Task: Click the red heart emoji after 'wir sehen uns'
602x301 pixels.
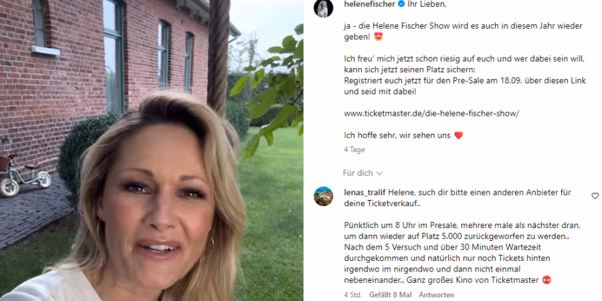Action: click(x=458, y=135)
